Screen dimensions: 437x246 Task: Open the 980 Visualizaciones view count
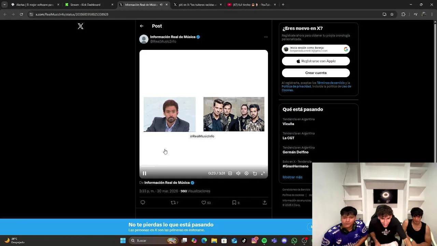point(195,191)
